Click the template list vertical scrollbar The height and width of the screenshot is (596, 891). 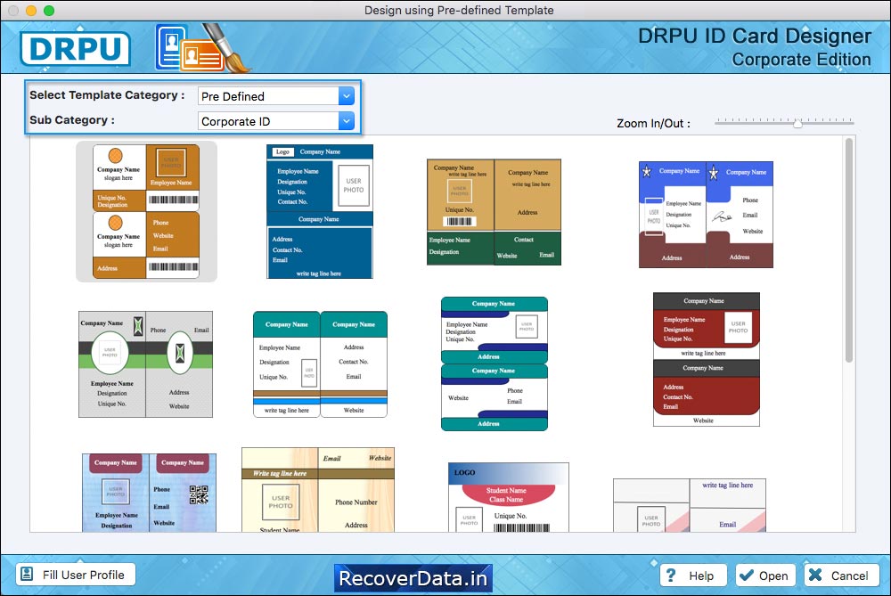849,250
